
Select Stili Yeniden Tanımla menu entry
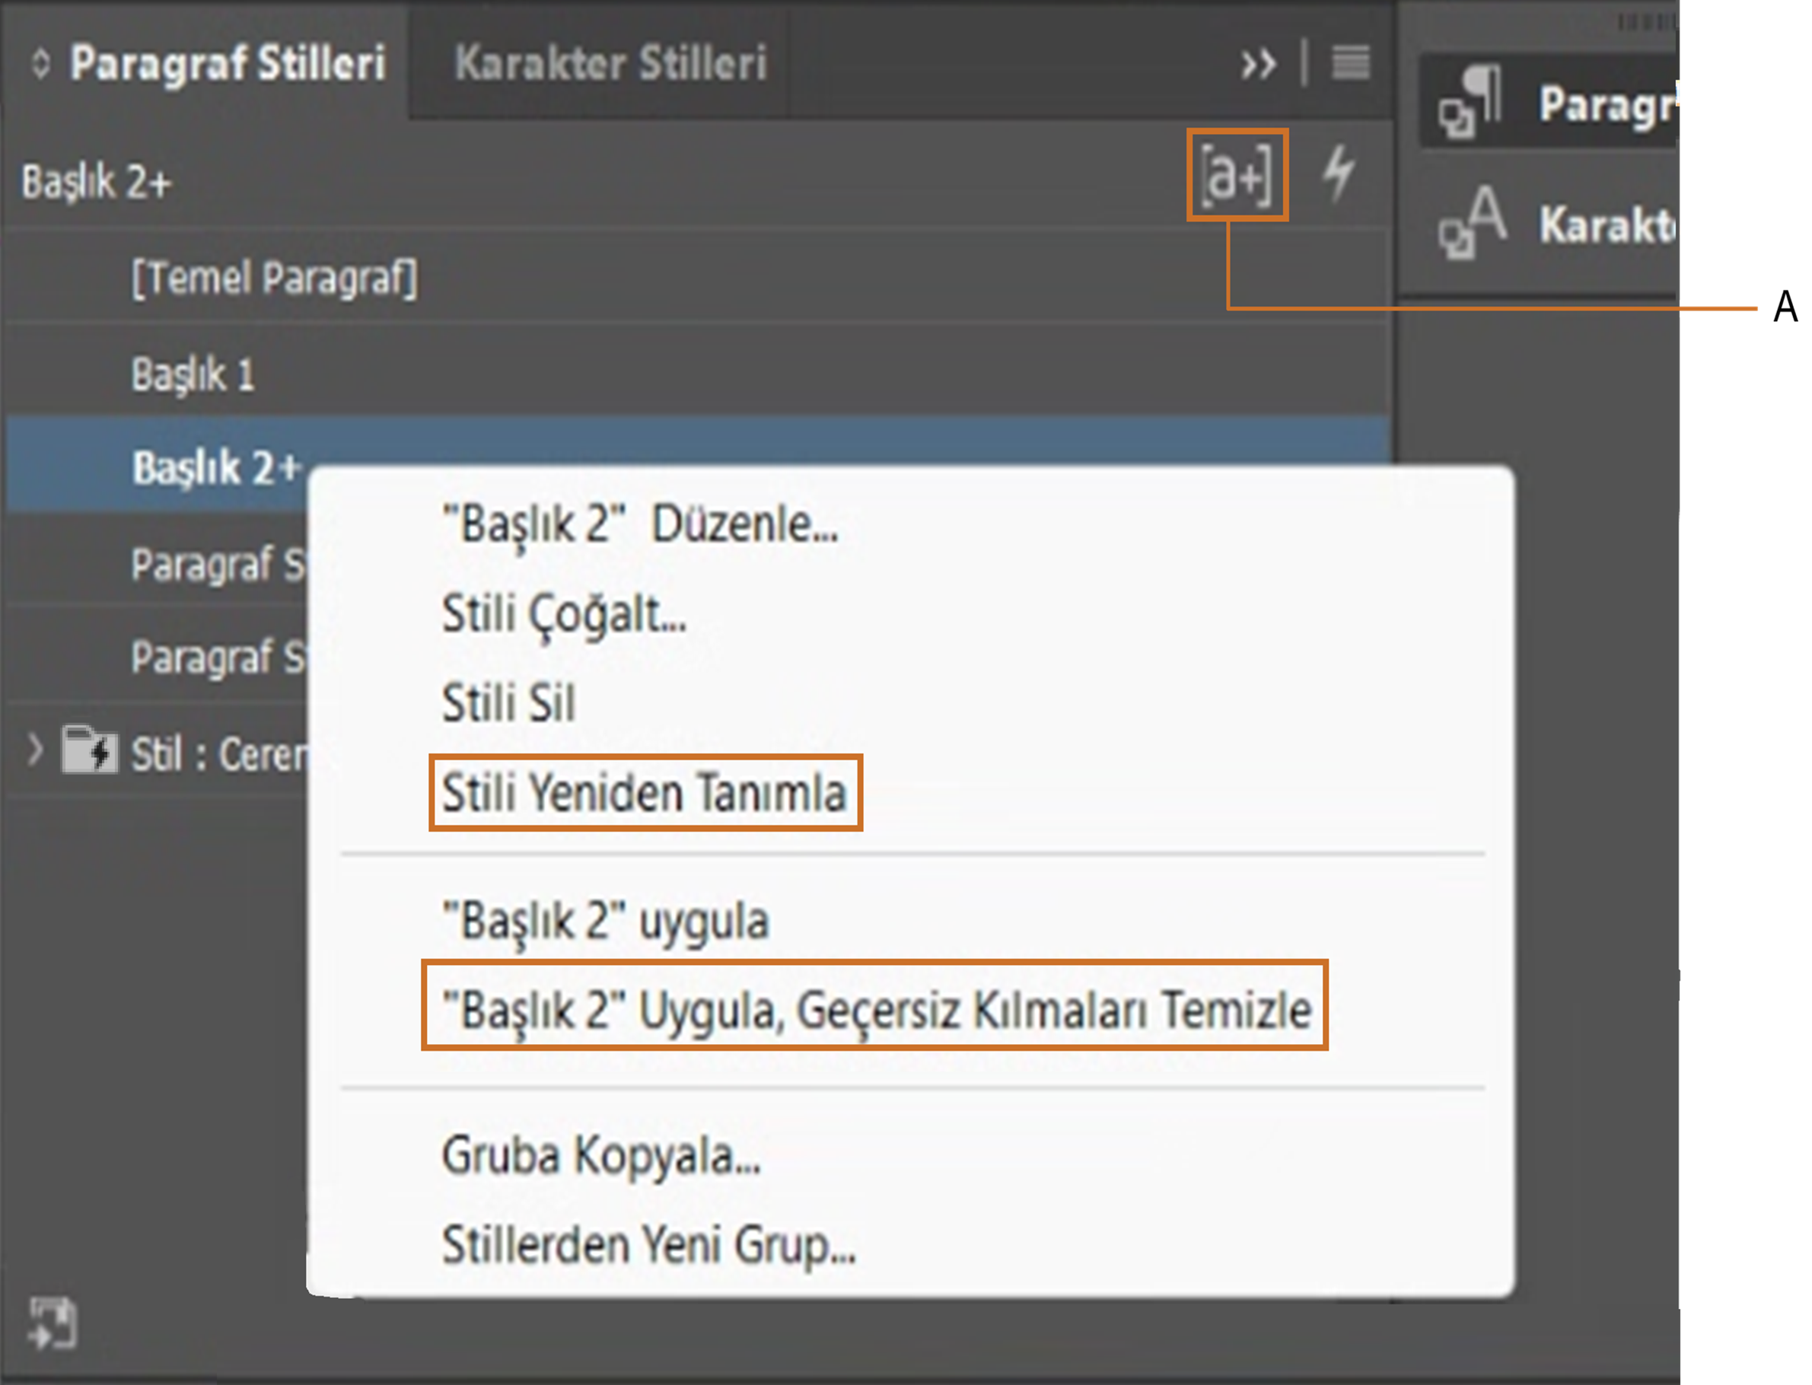(x=645, y=793)
